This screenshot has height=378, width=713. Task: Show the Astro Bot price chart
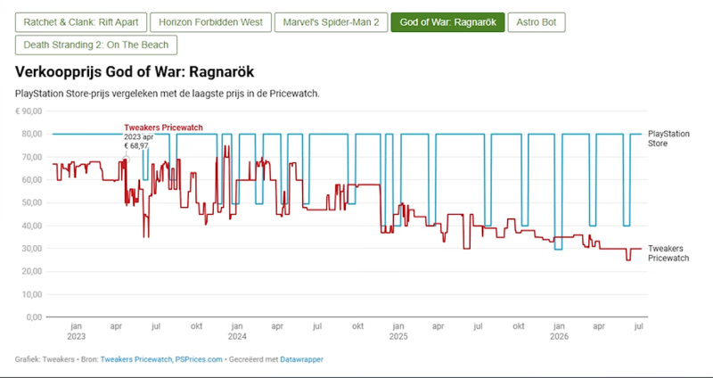pyautogui.click(x=537, y=22)
